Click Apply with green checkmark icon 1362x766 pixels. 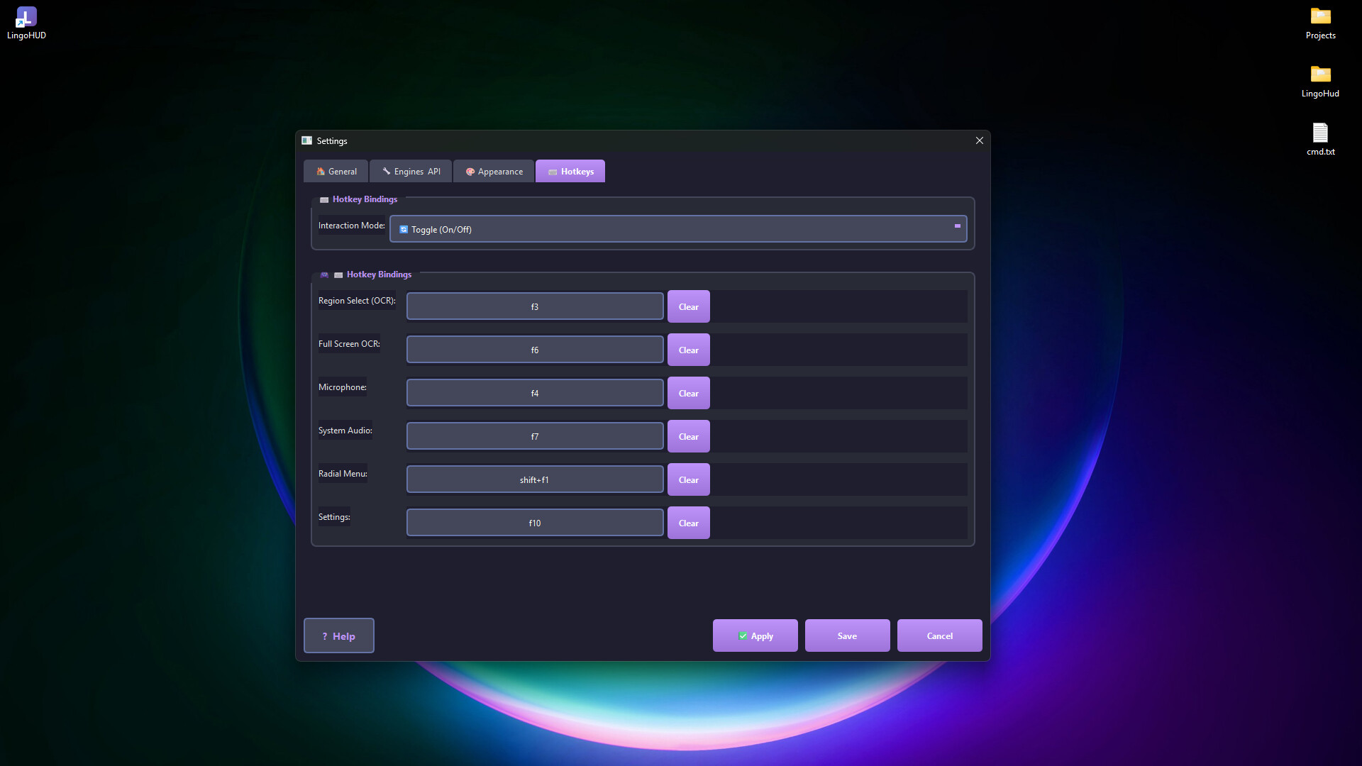point(755,635)
